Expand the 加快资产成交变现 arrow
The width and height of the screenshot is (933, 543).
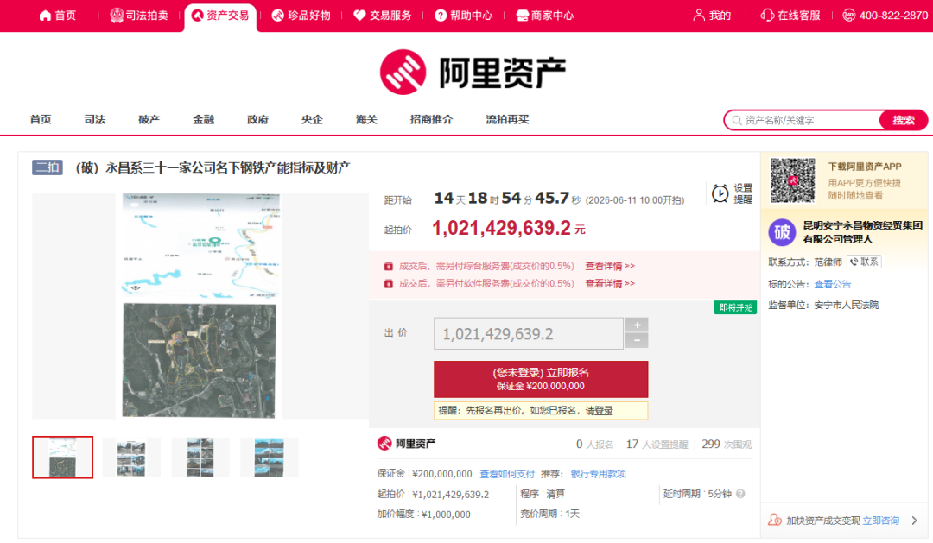point(915,521)
